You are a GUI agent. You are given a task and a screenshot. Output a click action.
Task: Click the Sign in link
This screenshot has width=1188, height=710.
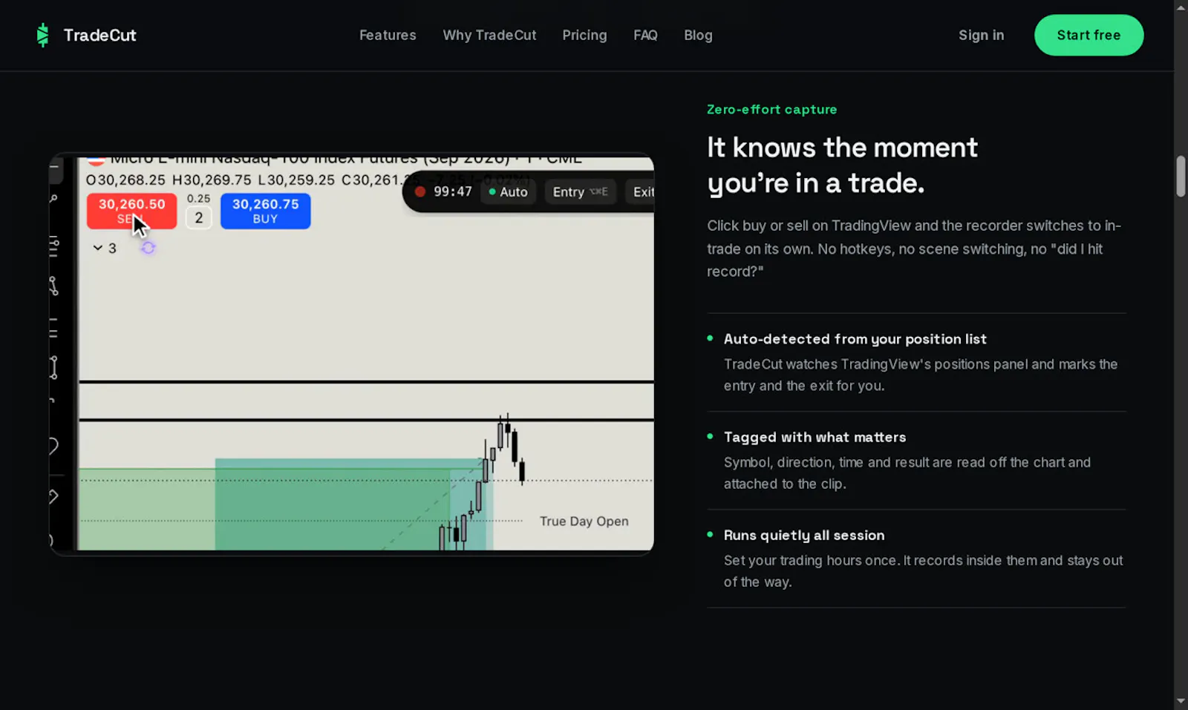pyautogui.click(x=981, y=35)
